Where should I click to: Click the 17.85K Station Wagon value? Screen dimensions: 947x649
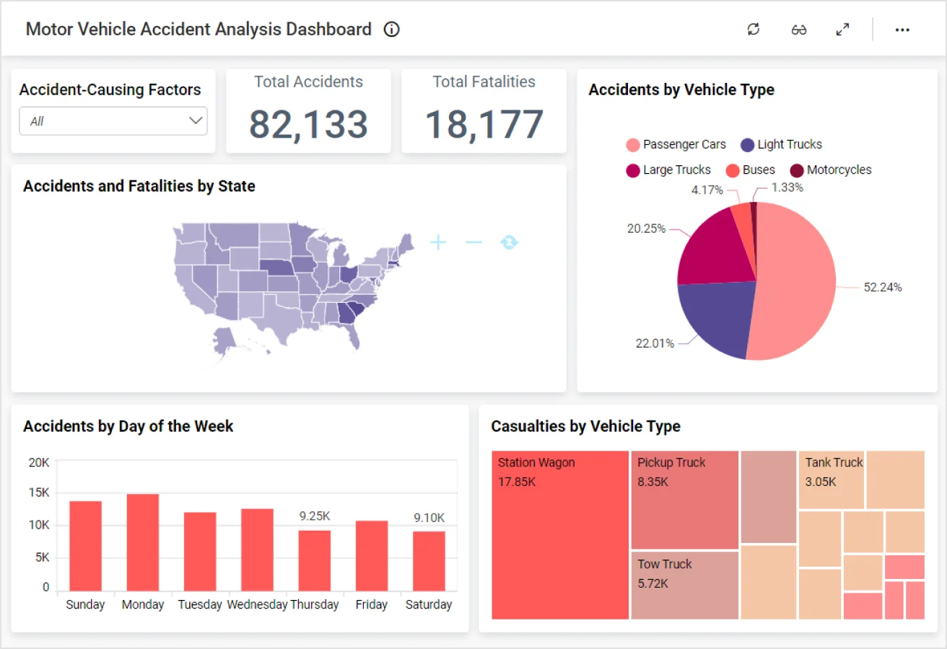(x=516, y=482)
